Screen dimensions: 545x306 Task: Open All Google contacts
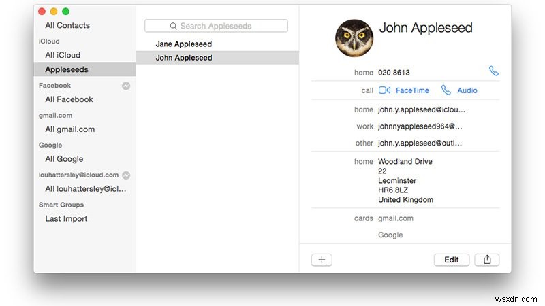click(x=64, y=159)
